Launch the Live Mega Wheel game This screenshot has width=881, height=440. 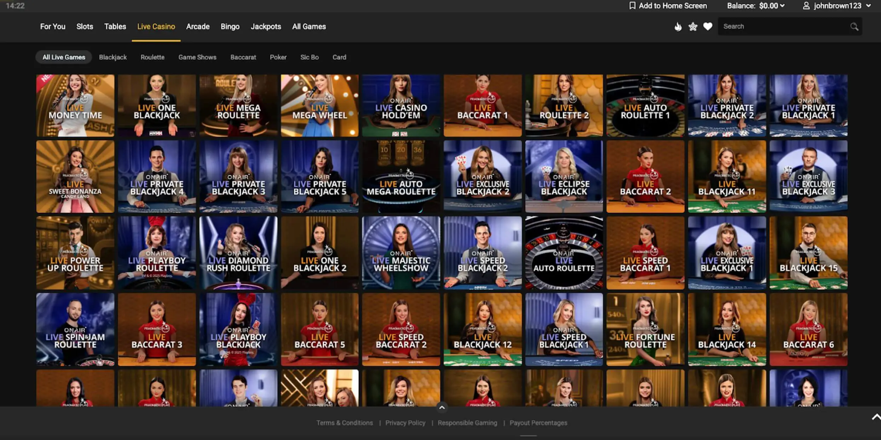tap(319, 105)
